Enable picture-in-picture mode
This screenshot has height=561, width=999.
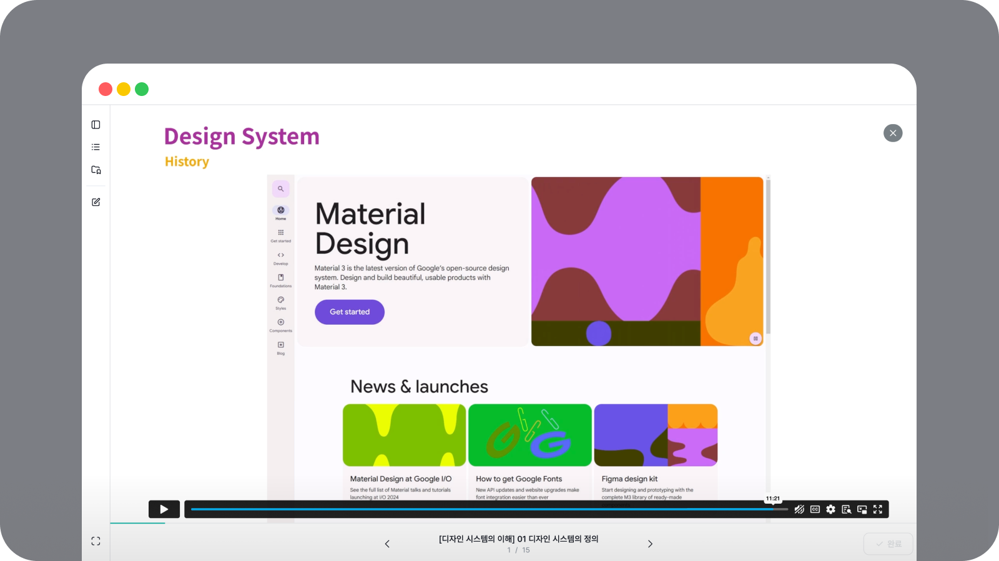[862, 509]
